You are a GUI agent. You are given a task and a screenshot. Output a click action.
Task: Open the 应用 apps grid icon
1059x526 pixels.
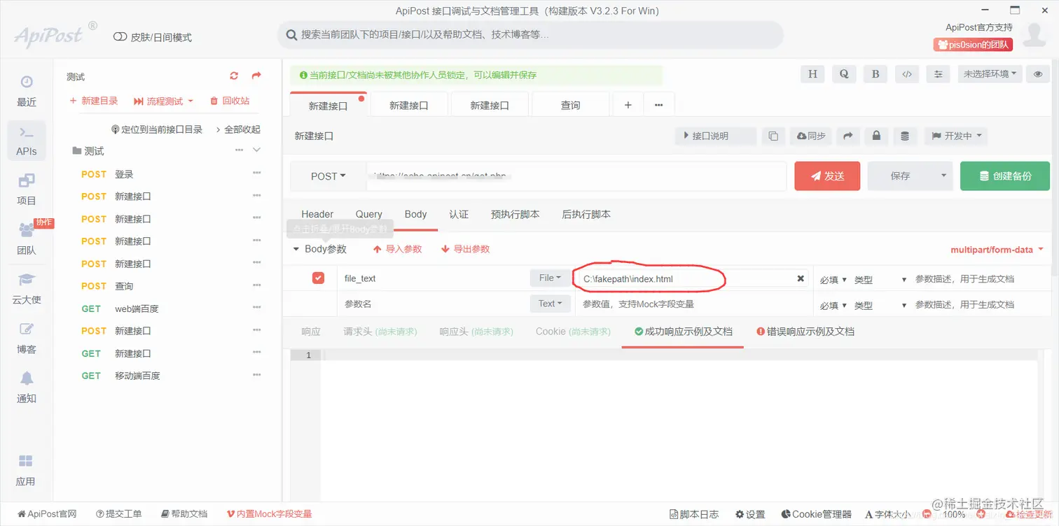coord(26,471)
